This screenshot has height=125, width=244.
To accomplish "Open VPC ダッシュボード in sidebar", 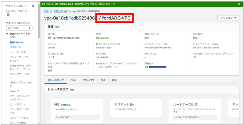I will tap(17, 6).
